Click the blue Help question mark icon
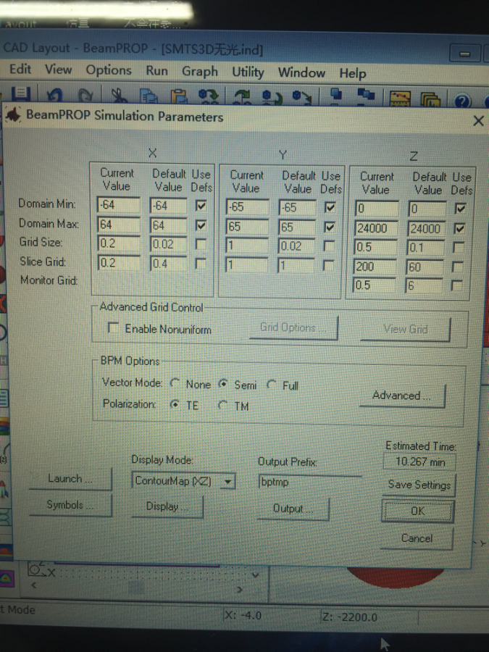Image resolution: width=489 pixels, height=652 pixels. (x=462, y=101)
